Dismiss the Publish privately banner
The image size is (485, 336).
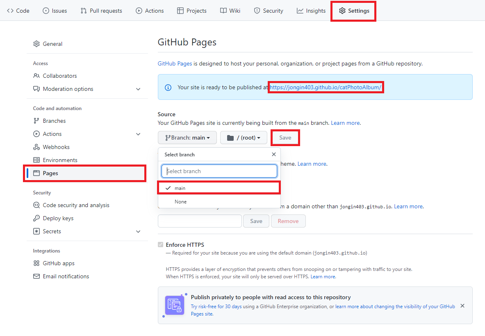[462, 306]
